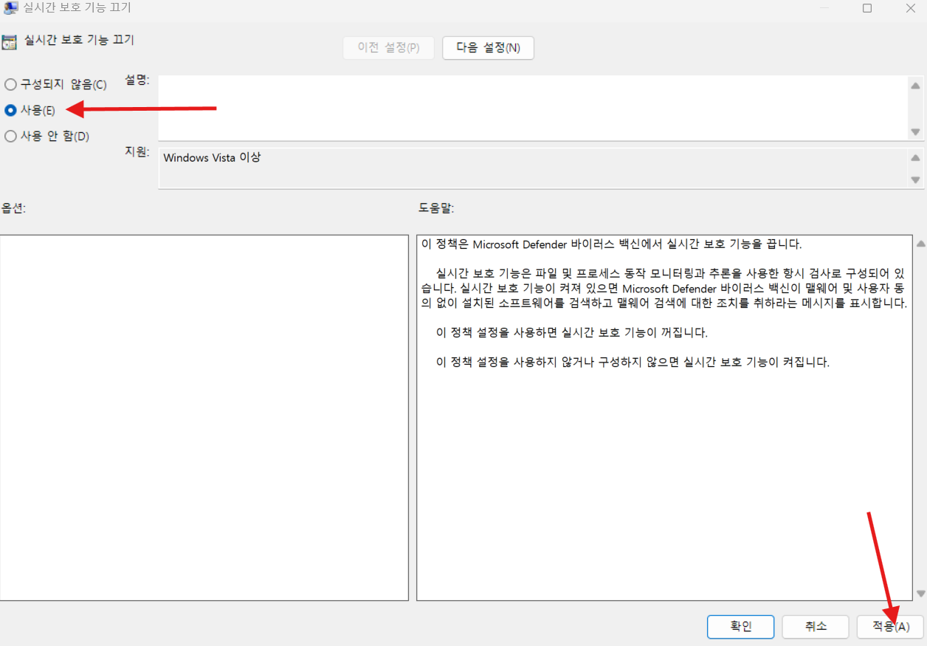Click the help line '이 정책 설정을 사용하면 실시간 보호 기능이 꺼집니다.'
This screenshot has height=646, width=927.
click(572, 333)
